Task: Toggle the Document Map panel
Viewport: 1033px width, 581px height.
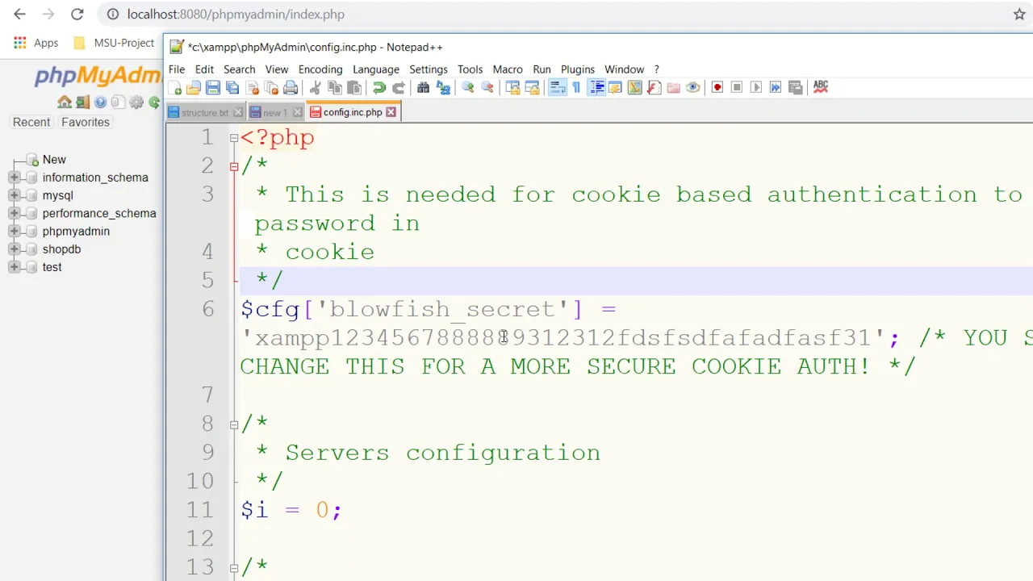Action: tap(634, 87)
